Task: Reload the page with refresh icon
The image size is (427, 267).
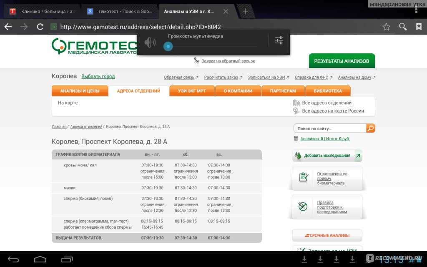Action: 40,27
